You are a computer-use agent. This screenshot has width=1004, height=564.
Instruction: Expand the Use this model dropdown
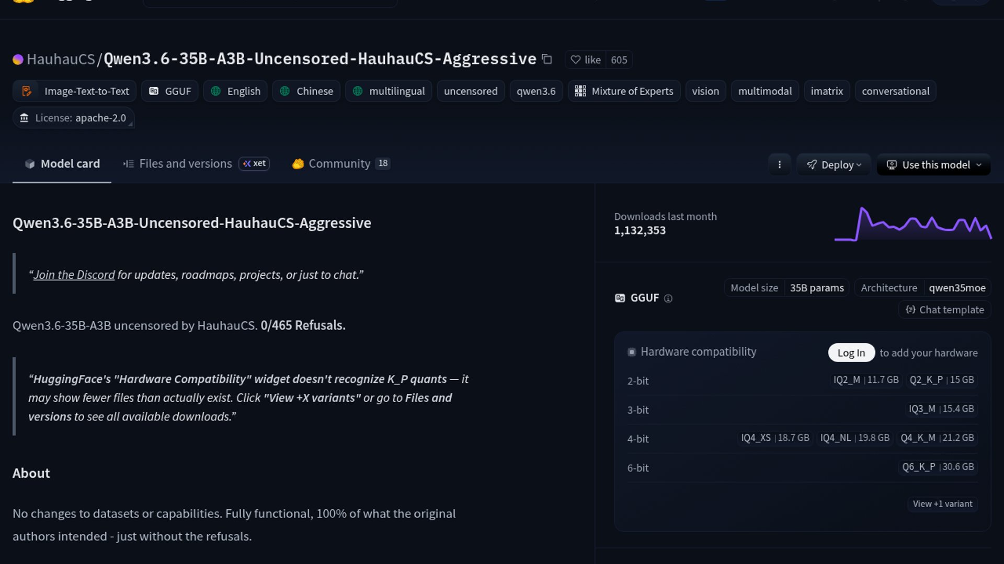(934, 164)
